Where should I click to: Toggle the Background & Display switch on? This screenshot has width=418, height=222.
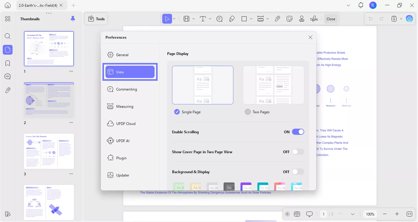click(298, 172)
